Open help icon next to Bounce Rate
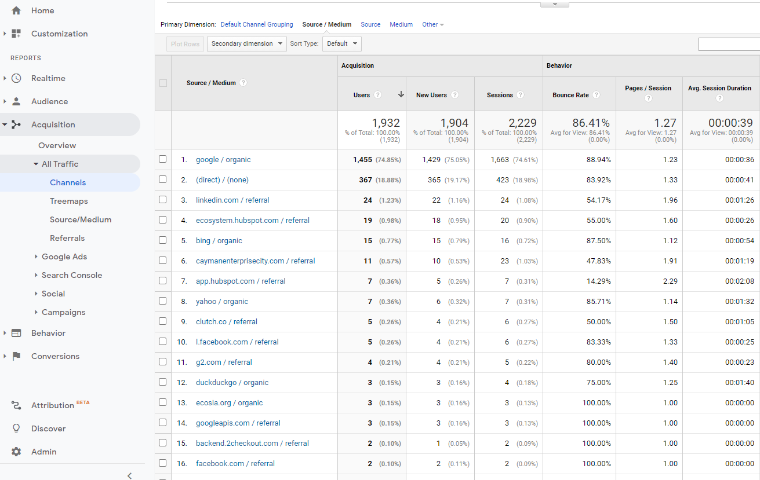 pos(596,95)
